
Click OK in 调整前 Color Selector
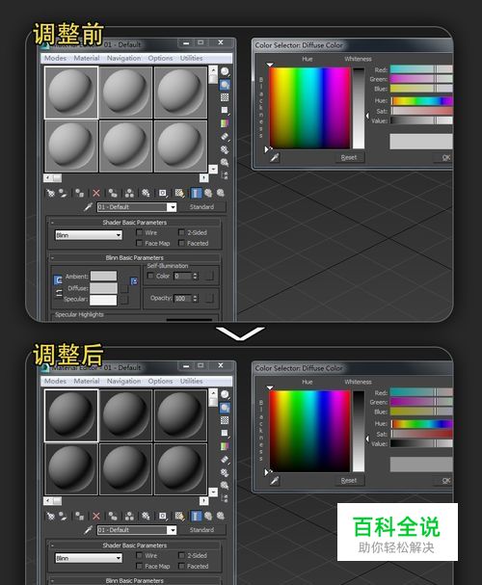444,158
